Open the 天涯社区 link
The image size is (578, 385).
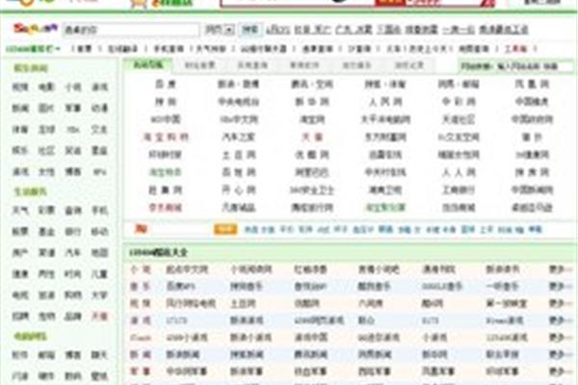click(x=459, y=119)
